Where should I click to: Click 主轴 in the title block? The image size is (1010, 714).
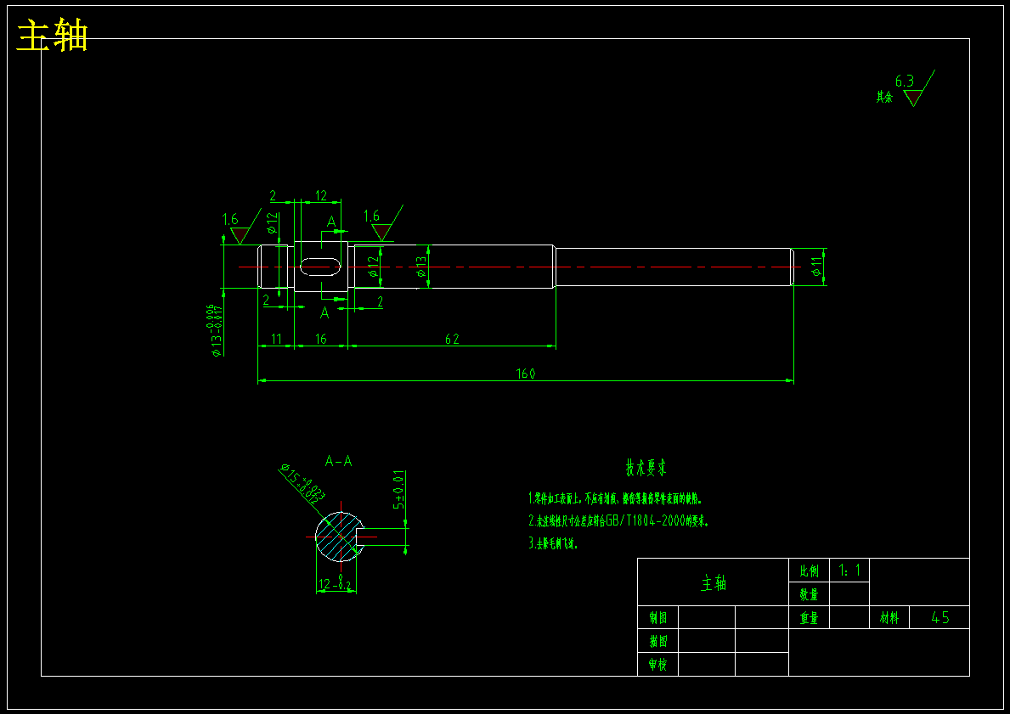[x=714, y=583]
